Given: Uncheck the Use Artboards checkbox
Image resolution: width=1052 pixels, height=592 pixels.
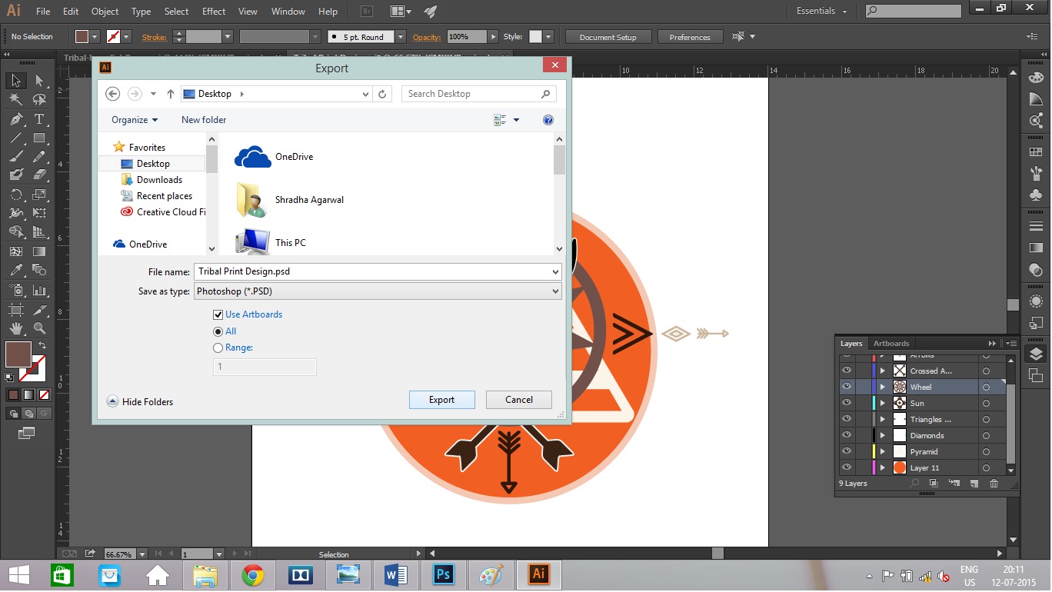Looking at the screenshot, I should click(x=218, y=314).
